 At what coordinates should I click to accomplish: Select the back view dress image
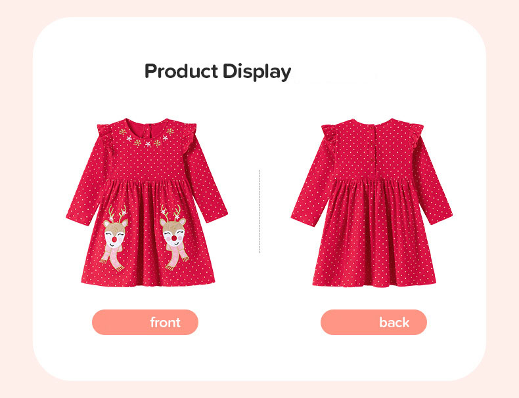pos(372,203)
